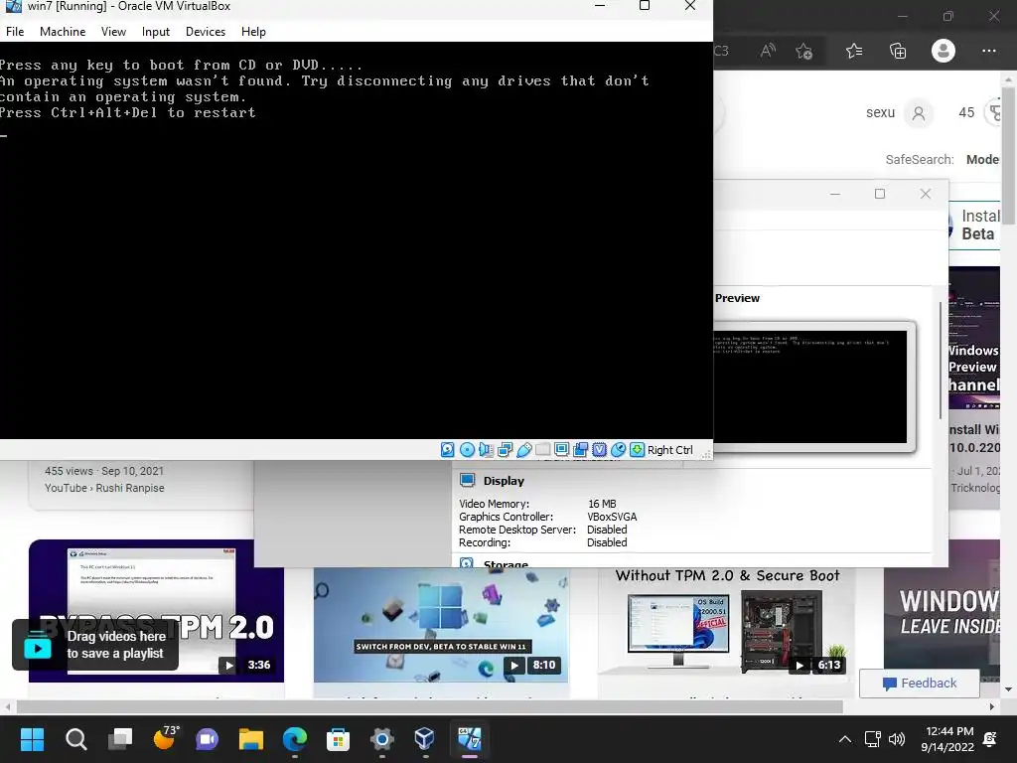Click the shared folders status icon
This screenshot has height=763, width=1017.
coord(543,450)
